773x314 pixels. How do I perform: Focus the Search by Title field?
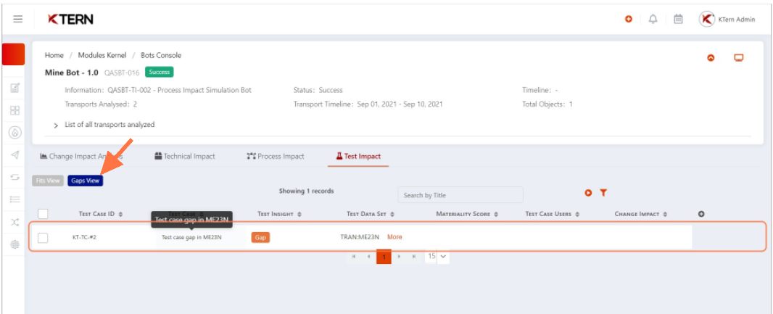click(460, 195)
